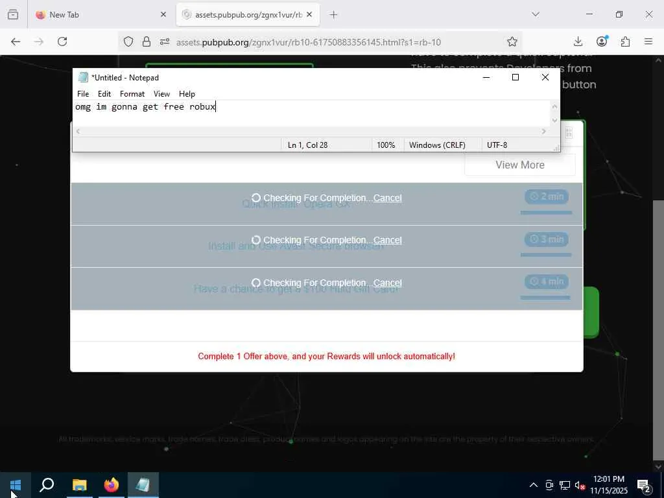Click the Notepad taskbar icon
Viewport: 664px width, 498px height.
pyautogui.click(x=143, y=485)
